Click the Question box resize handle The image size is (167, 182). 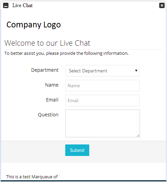point(138,136)
